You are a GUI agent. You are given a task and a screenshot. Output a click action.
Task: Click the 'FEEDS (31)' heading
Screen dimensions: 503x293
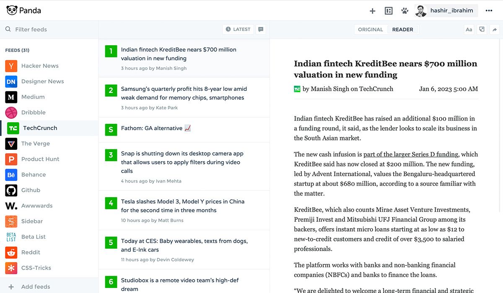pyautogui.click(x=17, y=50)
